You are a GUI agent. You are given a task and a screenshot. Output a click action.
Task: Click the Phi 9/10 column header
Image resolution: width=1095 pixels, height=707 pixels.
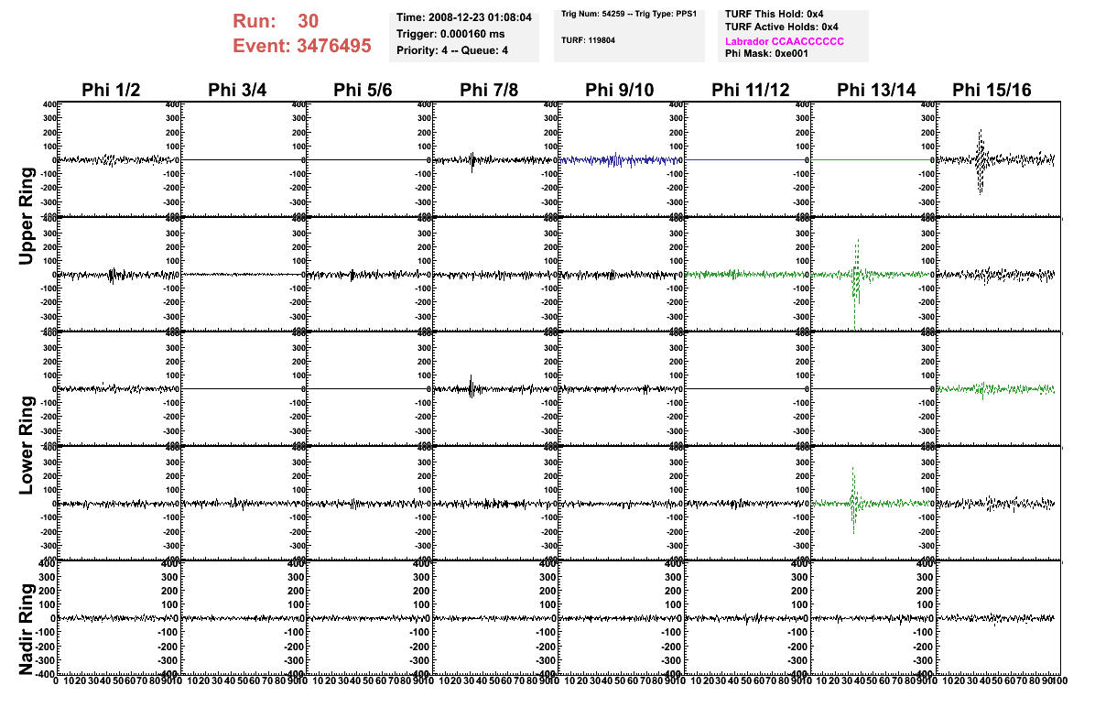620,90
